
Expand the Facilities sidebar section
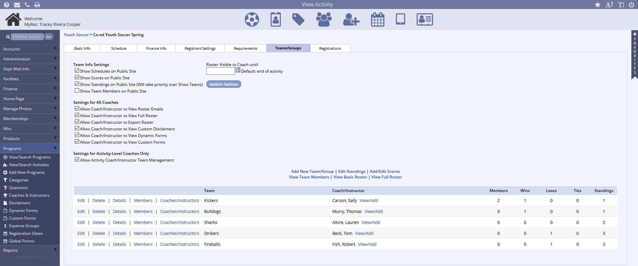coord(30,79)
